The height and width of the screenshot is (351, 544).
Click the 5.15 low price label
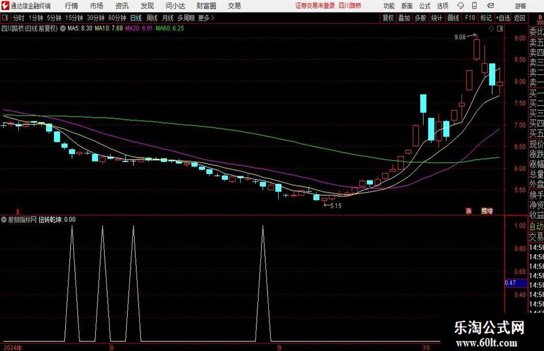click(336, 206)
